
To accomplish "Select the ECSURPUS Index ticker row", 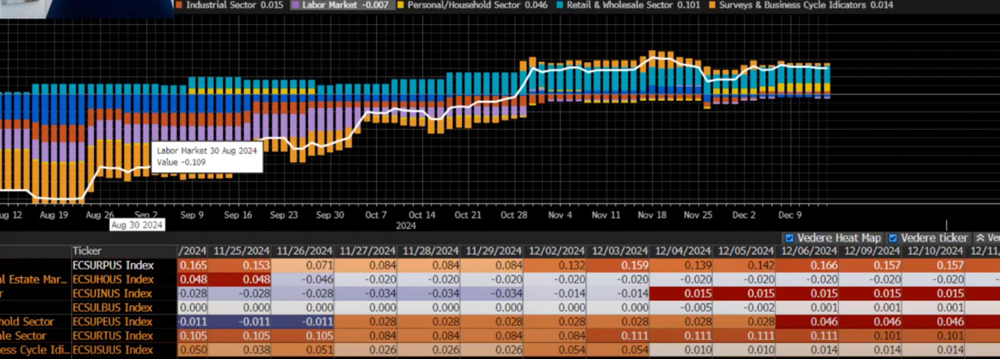I will [x=113, y=265].
